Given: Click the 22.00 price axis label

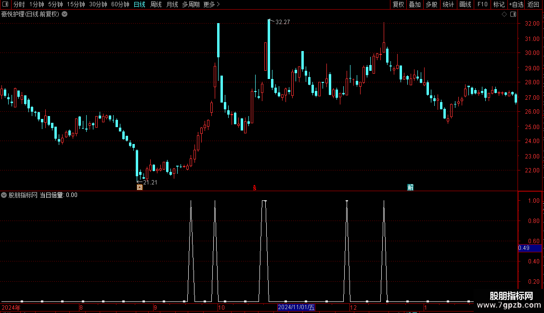Looking at the screenshot, I should coord(532,170).
